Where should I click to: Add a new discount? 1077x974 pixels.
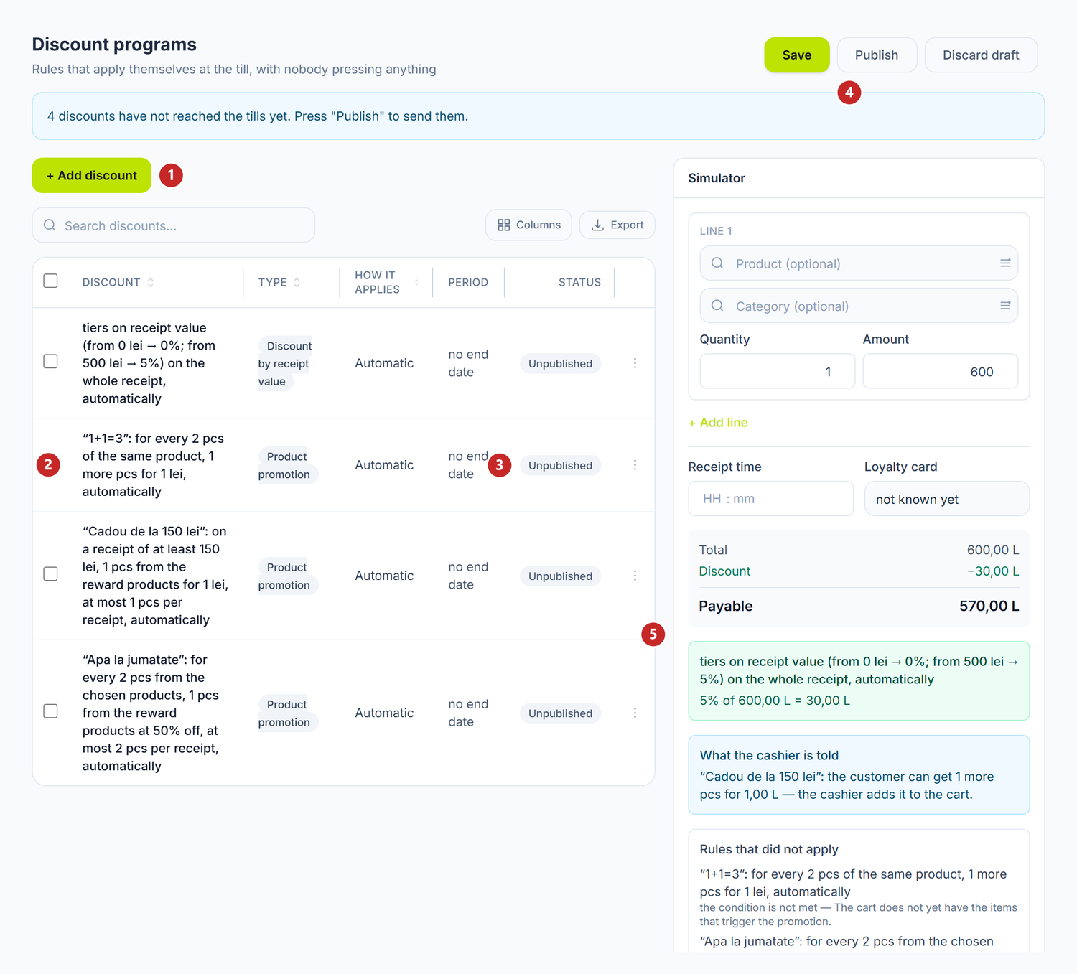[92, 175]
